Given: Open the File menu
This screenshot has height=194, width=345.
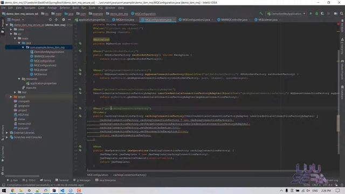Looking at the screenshot, I should [x=3, y=8].
